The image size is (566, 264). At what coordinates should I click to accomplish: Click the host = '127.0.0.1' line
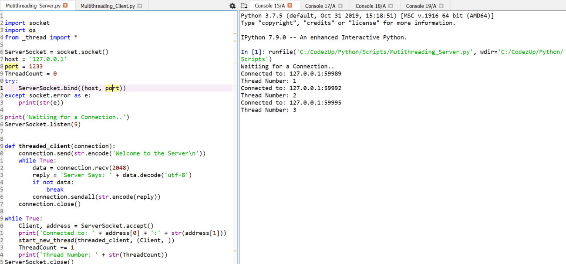pos(36,59)
